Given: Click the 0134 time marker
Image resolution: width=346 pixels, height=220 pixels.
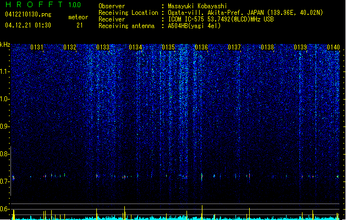Looking at the screenshot, I should 135,47.
